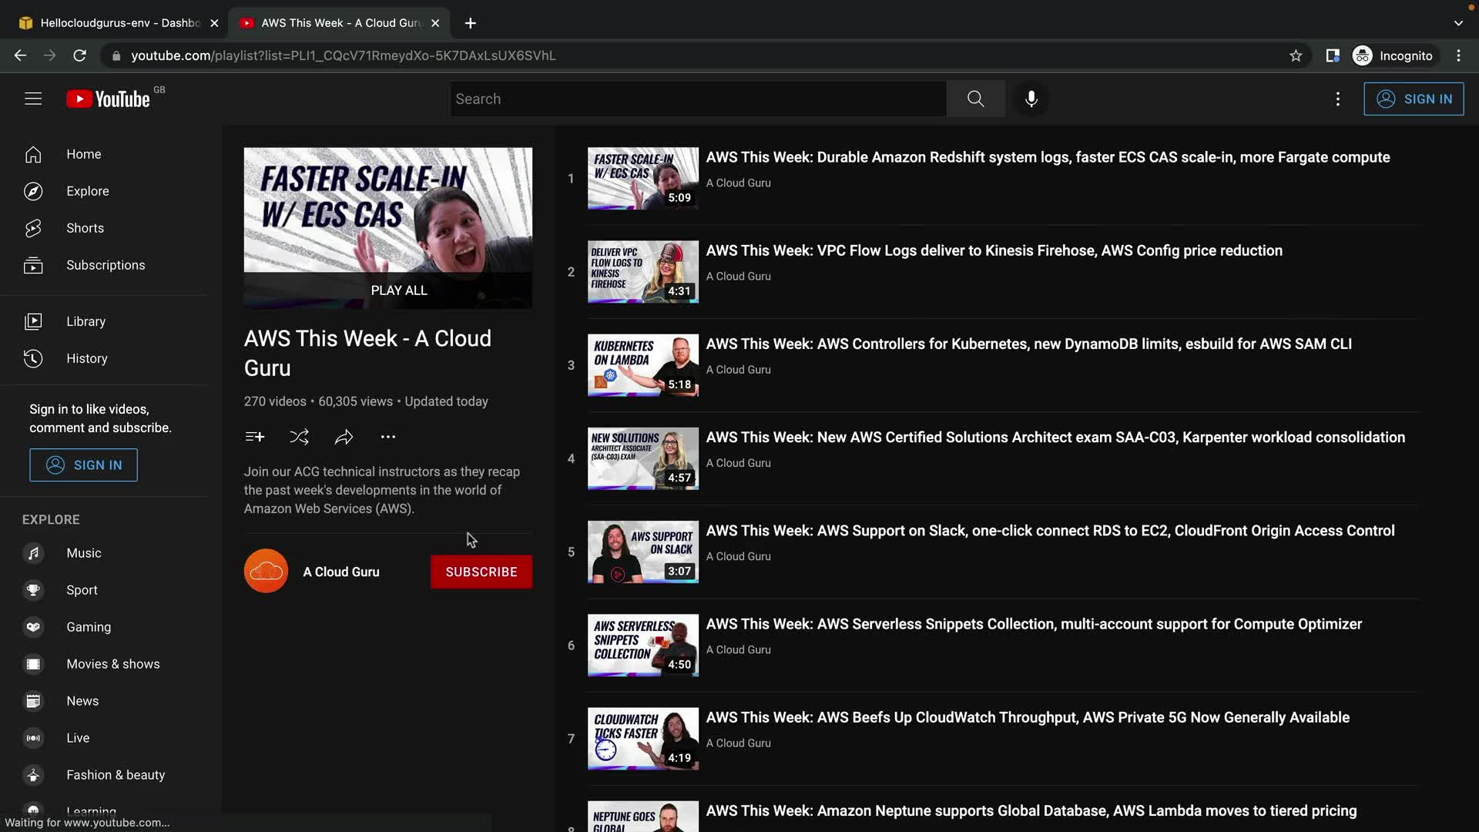Click SIGN IN button in header
The image size is (1479, 832).
point(1414,99)
